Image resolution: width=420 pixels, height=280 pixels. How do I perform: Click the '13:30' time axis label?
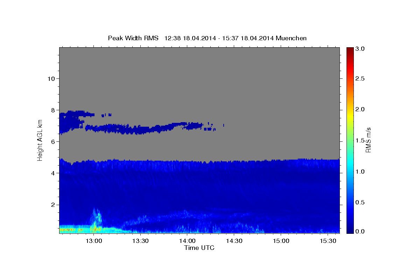point(141,241)
